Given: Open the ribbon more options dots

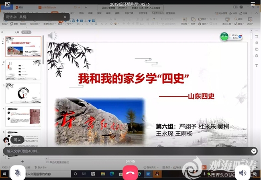Looking at the screenshot, I should click(252, 13).
